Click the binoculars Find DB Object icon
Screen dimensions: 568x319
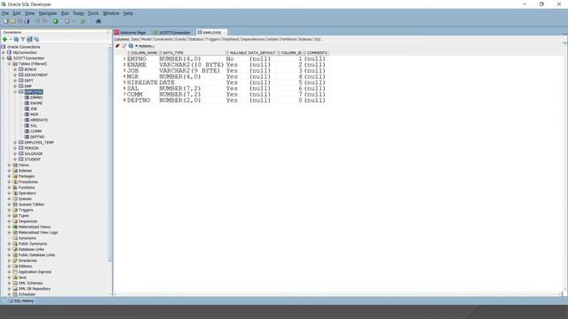99,21
